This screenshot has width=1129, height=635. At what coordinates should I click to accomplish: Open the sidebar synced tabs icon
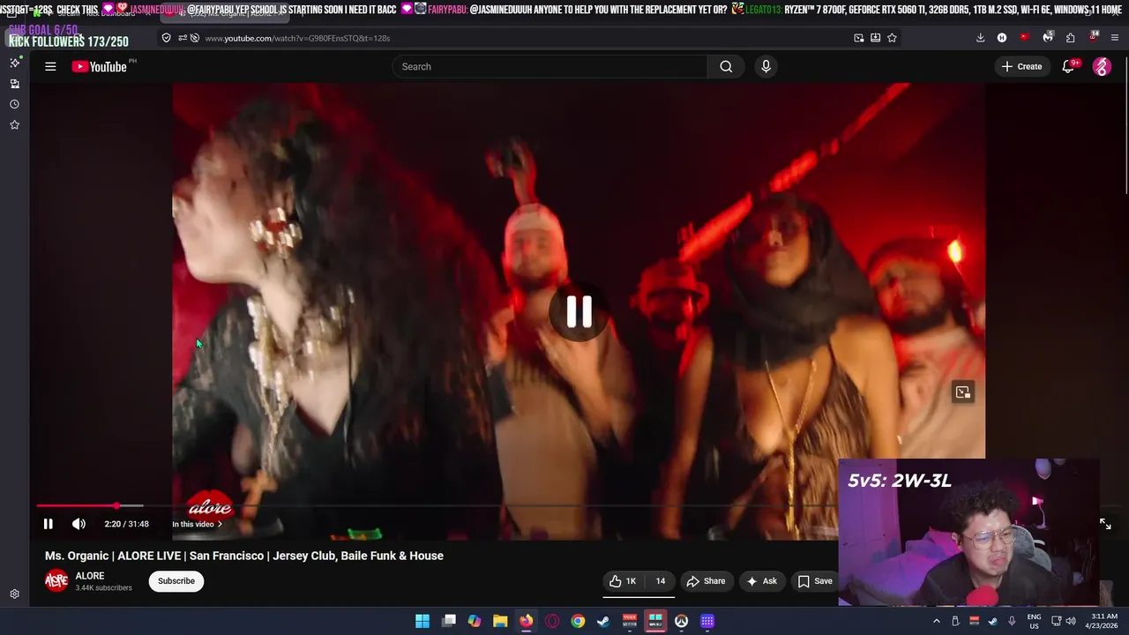[x=14, y=84]
